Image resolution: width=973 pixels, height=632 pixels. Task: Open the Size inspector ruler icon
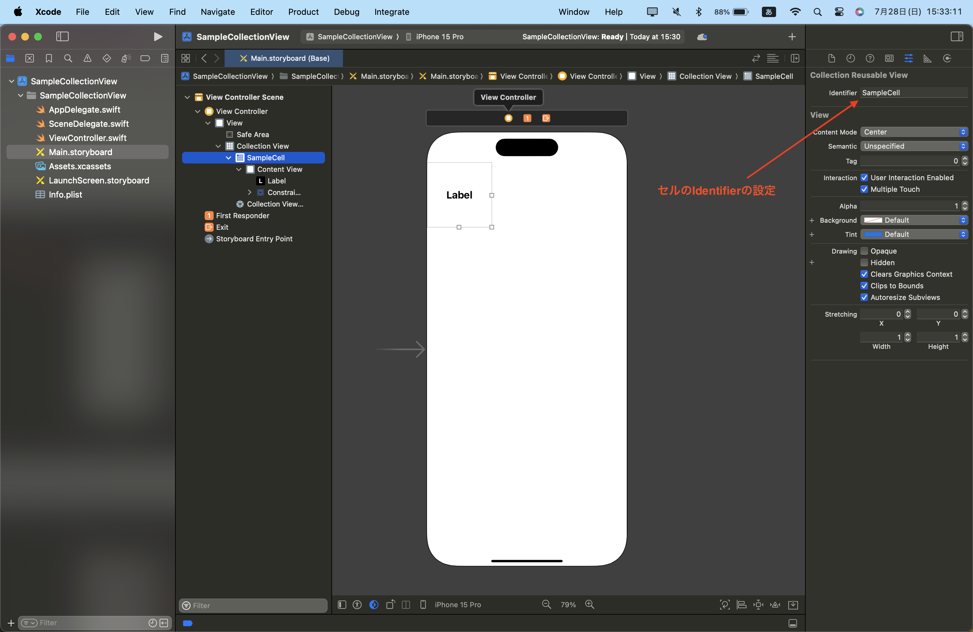point(927,59)
